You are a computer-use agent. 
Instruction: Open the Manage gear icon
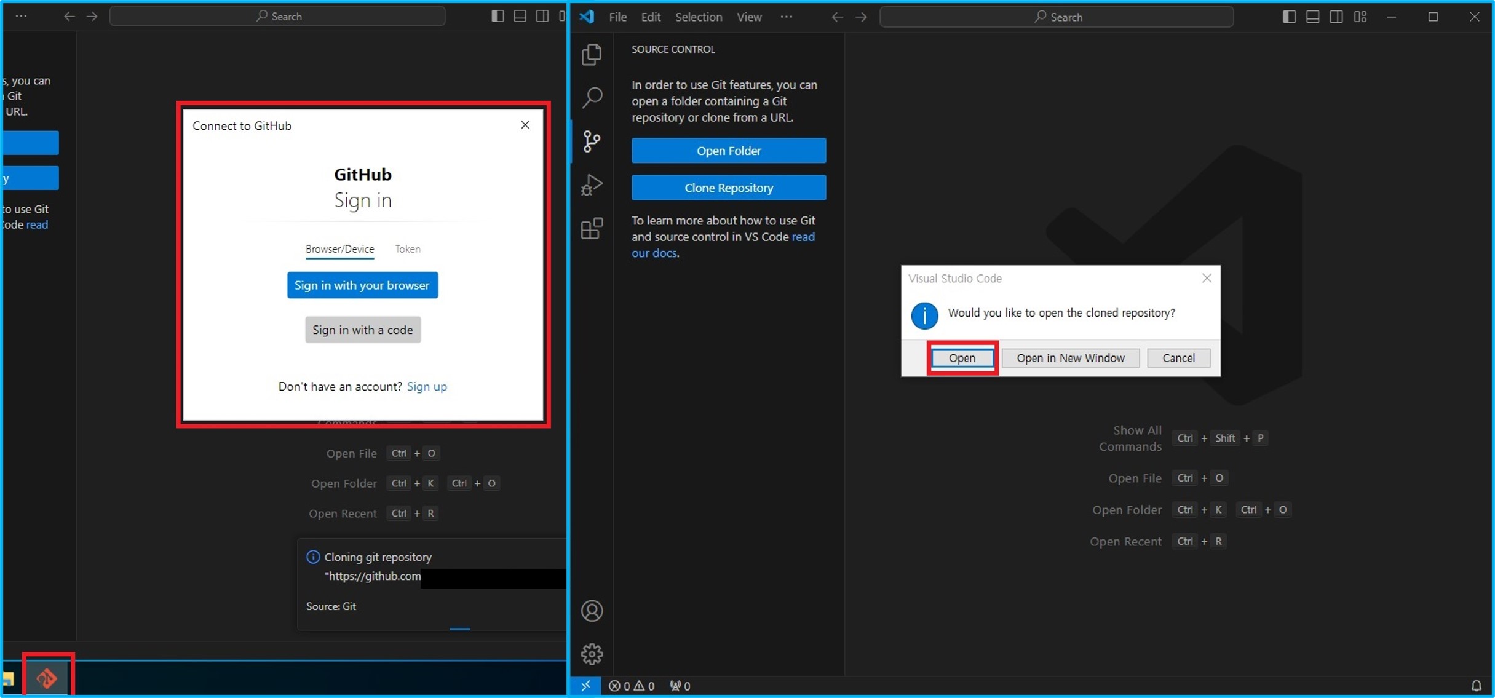592,654
